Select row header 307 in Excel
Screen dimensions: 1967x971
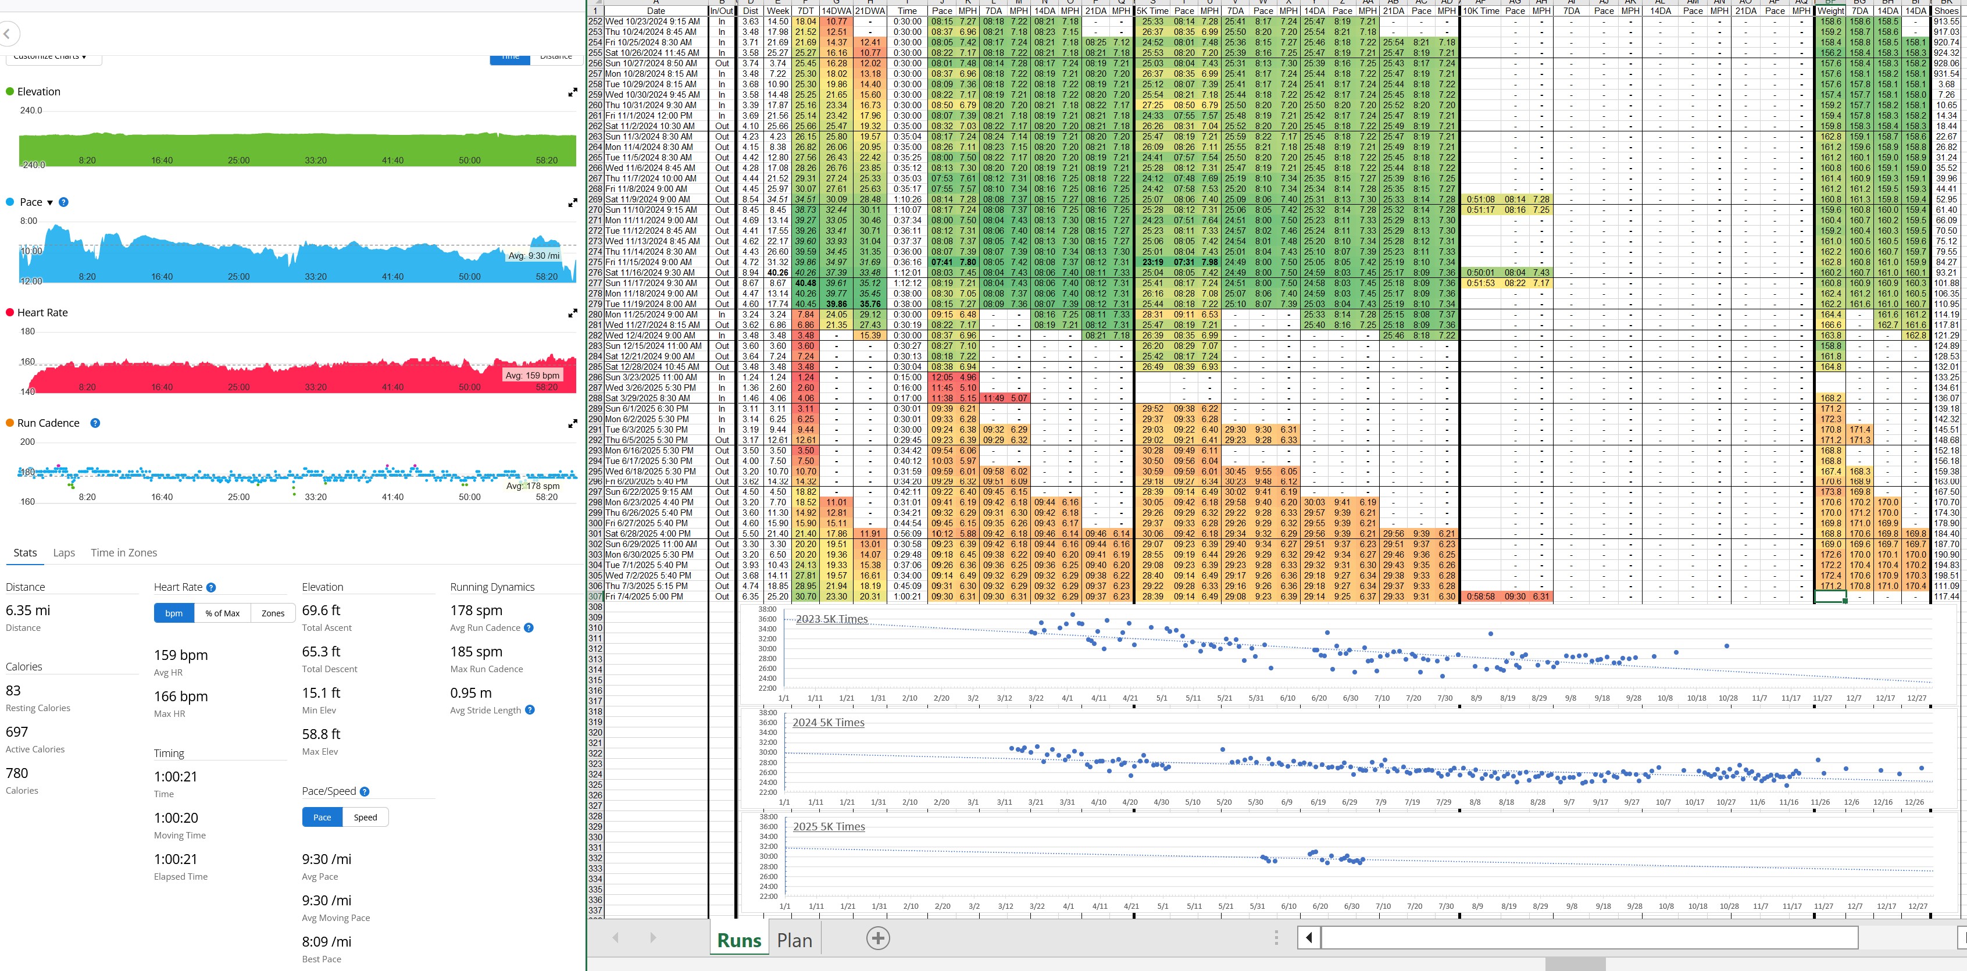[595, 596]
